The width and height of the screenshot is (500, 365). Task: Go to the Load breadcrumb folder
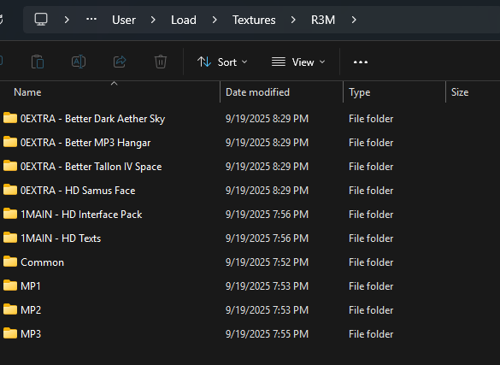(184, 20)
